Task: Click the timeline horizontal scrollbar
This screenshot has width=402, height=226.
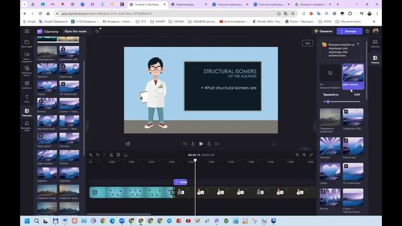Action: click(118, 214)
